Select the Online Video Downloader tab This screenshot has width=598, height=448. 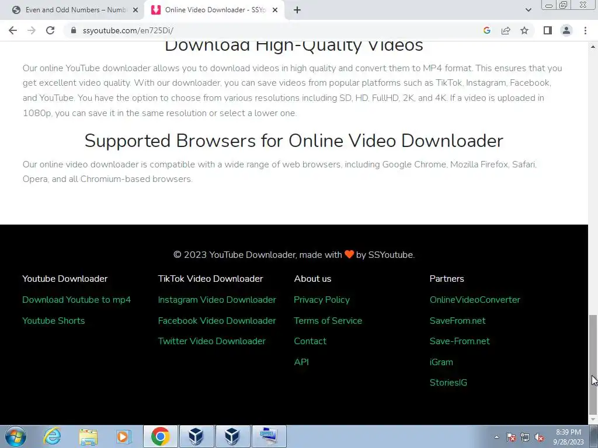[214, 10]
